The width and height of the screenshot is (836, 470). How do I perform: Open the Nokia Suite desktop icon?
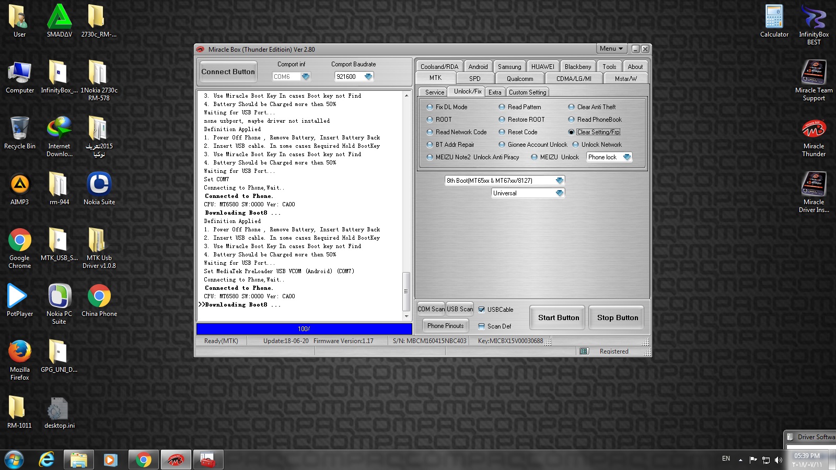click(99, 189)
